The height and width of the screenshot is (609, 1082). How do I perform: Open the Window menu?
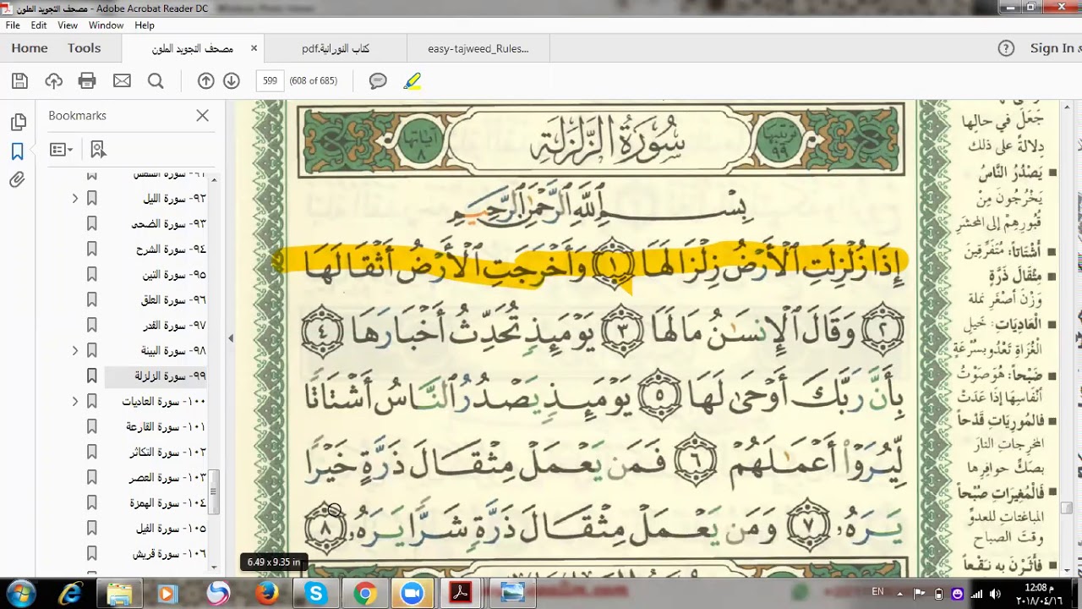point(107,25)
